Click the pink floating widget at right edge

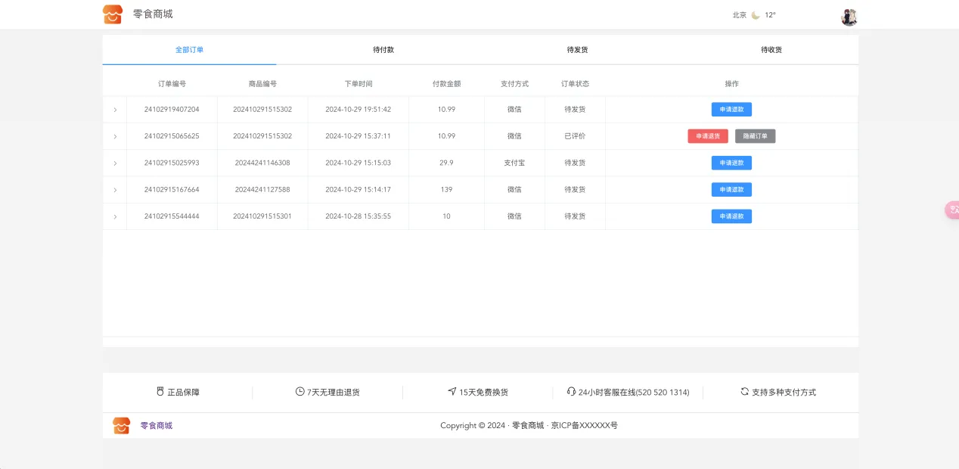(x=952, y=210)
